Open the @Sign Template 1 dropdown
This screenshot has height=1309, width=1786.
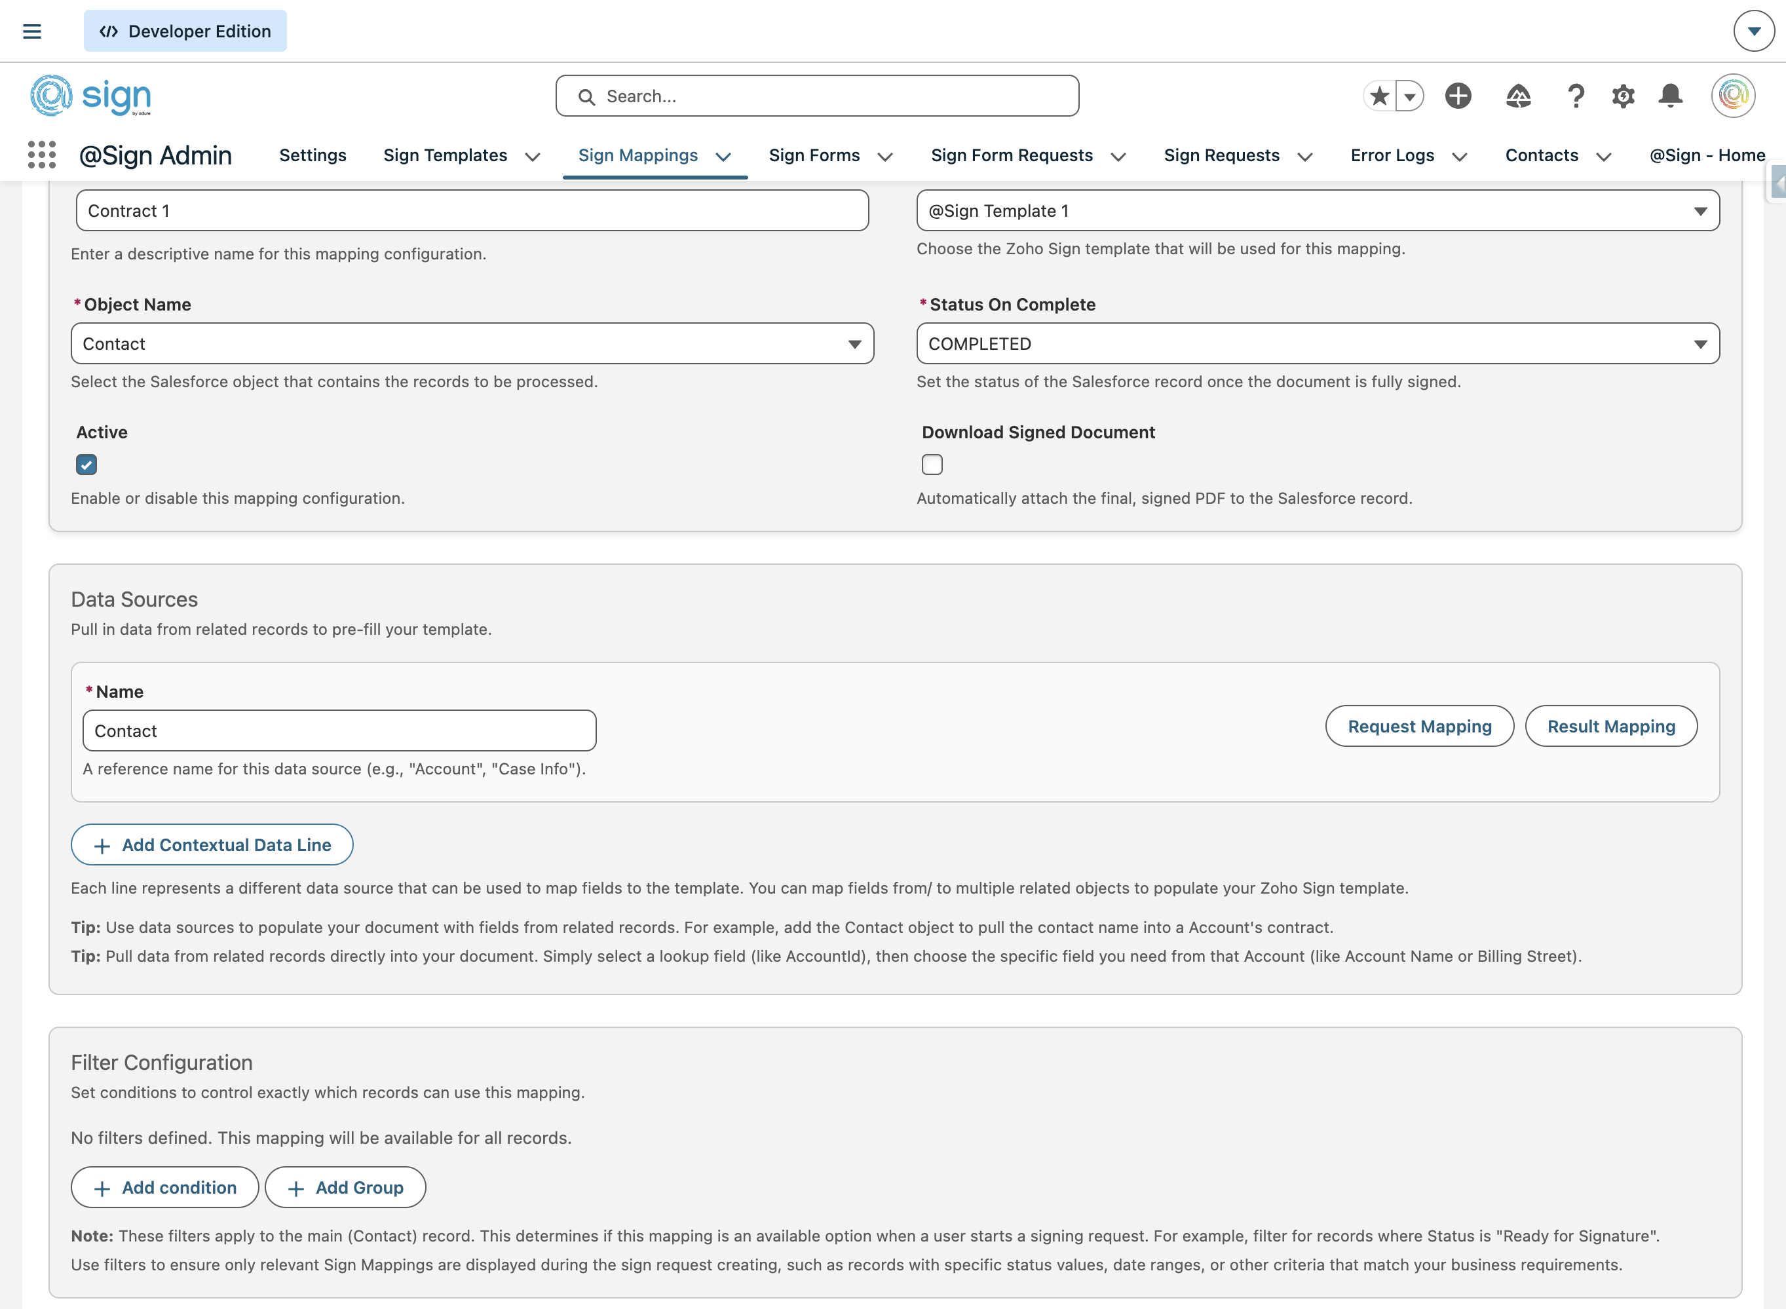click(x=1317, y=211)
